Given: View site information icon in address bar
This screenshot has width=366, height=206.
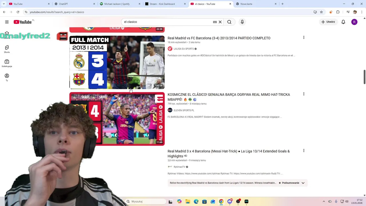Looking at the screenshot, I should tap(26, 12).
